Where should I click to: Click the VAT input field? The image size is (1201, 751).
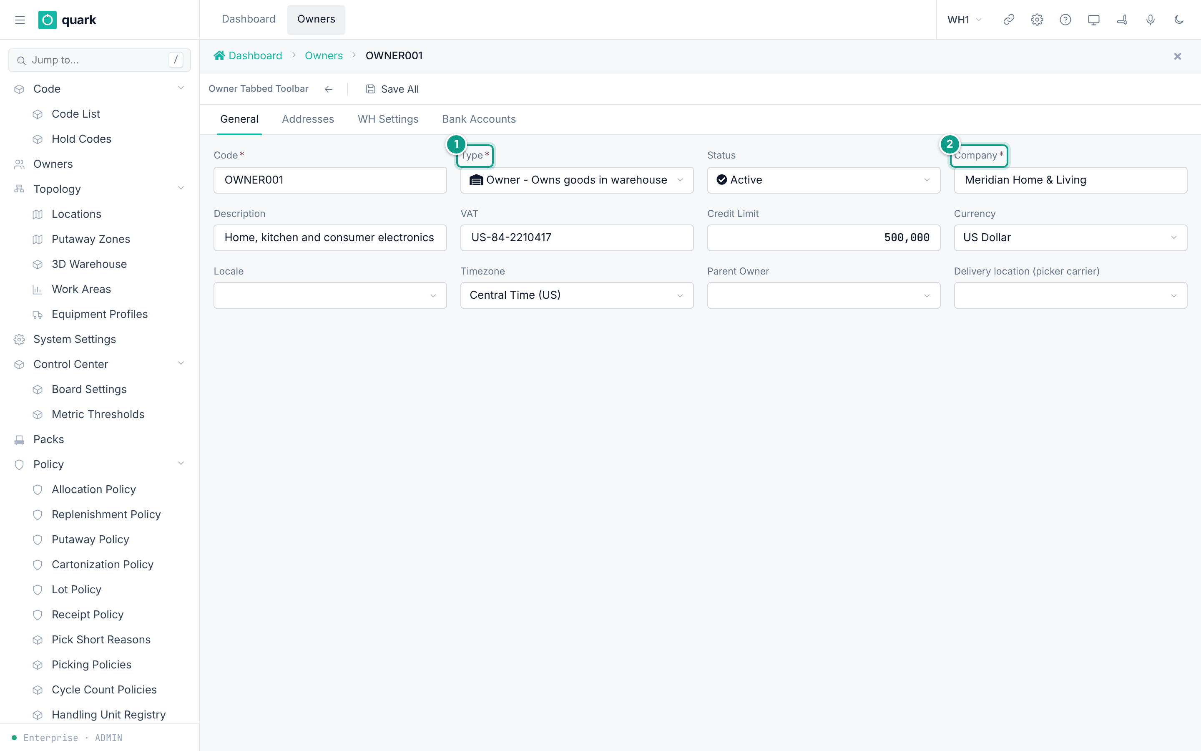coord(577,237)
